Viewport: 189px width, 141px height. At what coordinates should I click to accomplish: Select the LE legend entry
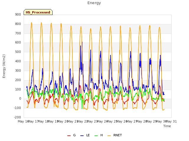[88, 135]
